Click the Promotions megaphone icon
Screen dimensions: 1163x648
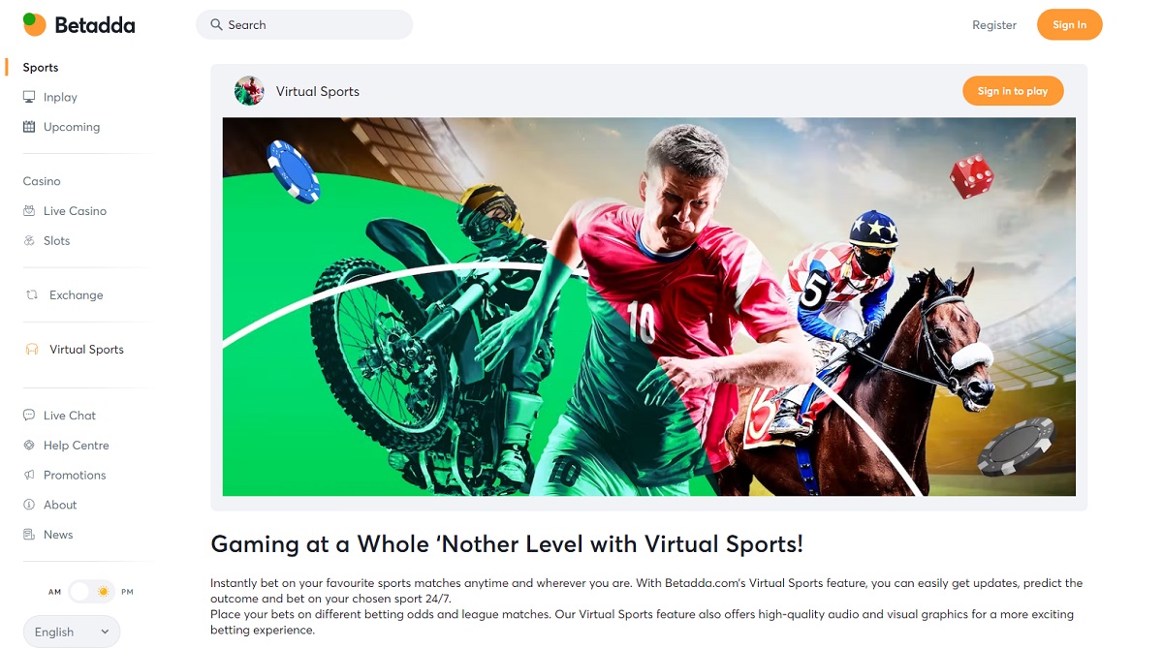(29, 476)
